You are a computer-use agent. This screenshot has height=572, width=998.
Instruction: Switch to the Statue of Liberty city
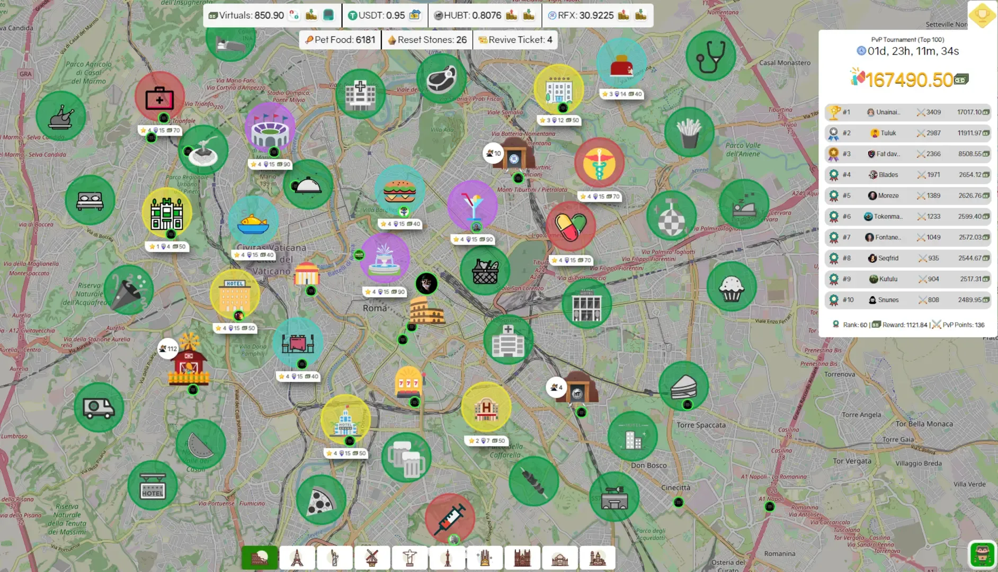[x=334, y=557]
